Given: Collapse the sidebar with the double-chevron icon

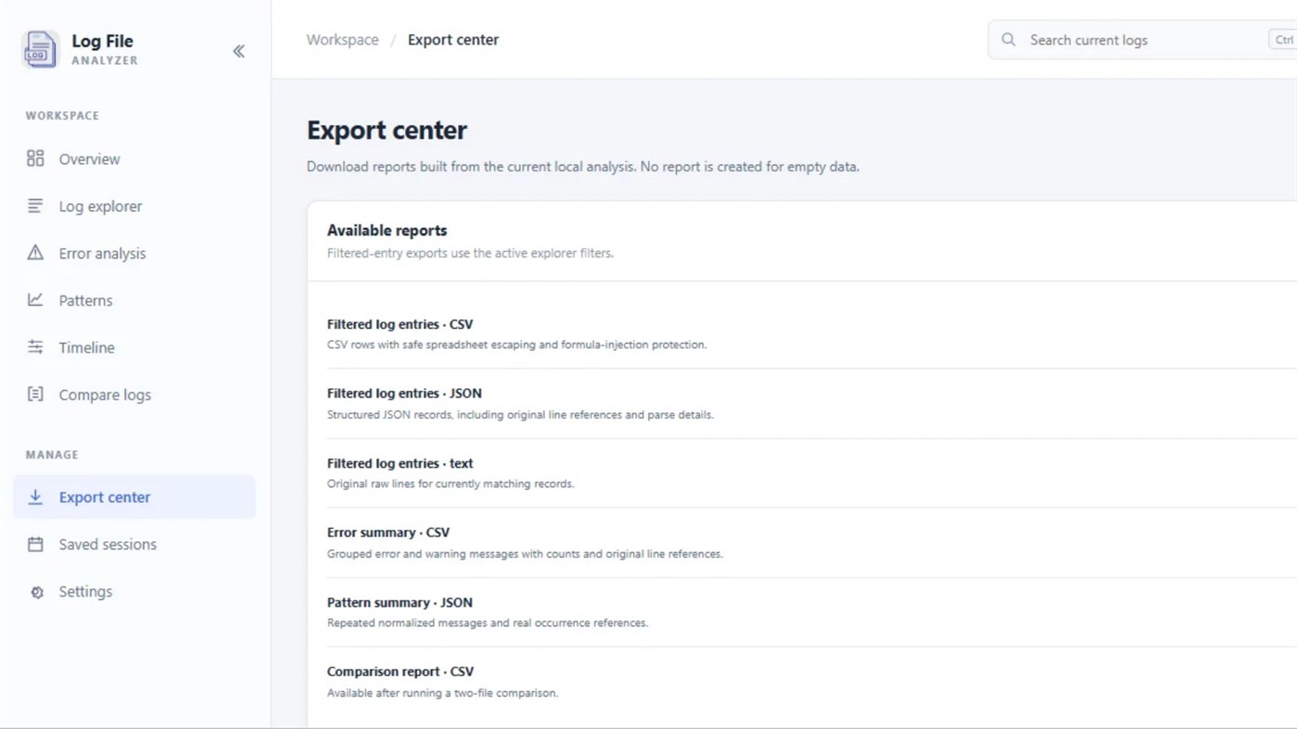Looking at the screenshot, I should (x=238, y=51).
